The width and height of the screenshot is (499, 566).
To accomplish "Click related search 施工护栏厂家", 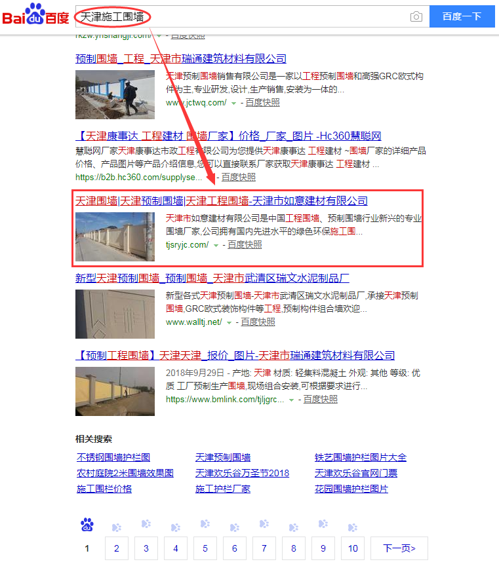I will point(223,489).
